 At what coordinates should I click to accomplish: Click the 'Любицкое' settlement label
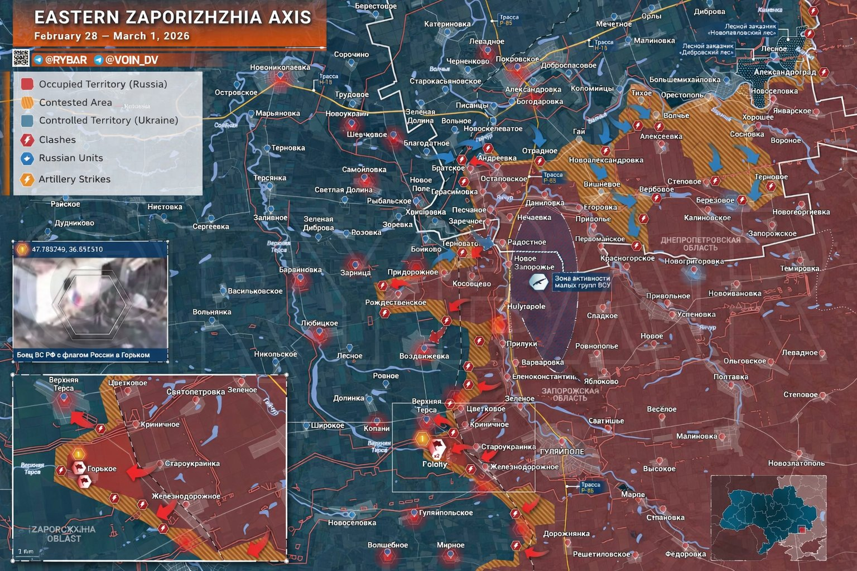tap(319, 323)
